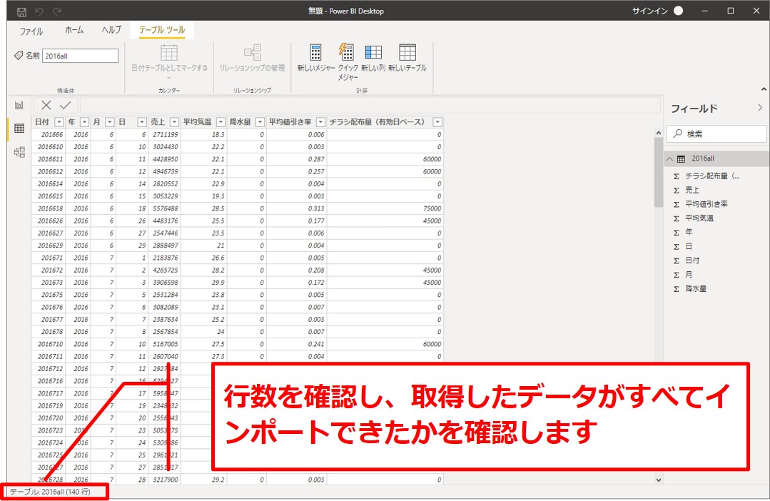Open filter dropdown on 日付 column
Viewport: 770px width, 501px height.
point(59,122)
